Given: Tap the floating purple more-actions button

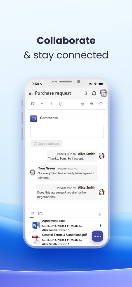Looking at the screenshot, I should point(97,236).
